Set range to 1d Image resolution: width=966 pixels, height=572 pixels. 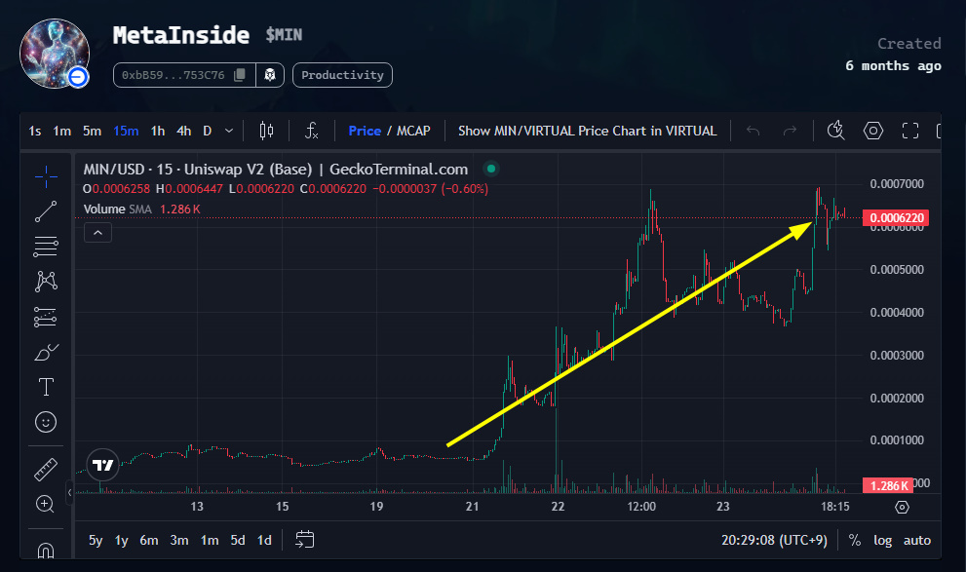pyautogui.click(x=264, y=540)
